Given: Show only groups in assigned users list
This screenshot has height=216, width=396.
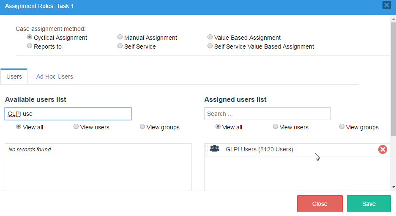Looking at the screenshot, I should click(x=342, y=127).
